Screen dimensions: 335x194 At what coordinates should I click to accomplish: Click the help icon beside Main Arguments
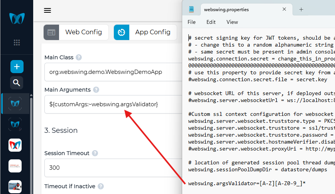96,90
